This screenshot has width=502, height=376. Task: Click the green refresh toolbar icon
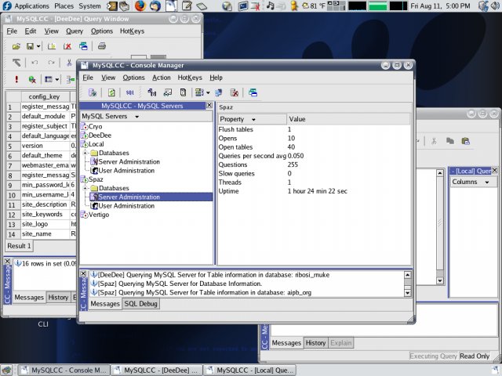(111, 92)
